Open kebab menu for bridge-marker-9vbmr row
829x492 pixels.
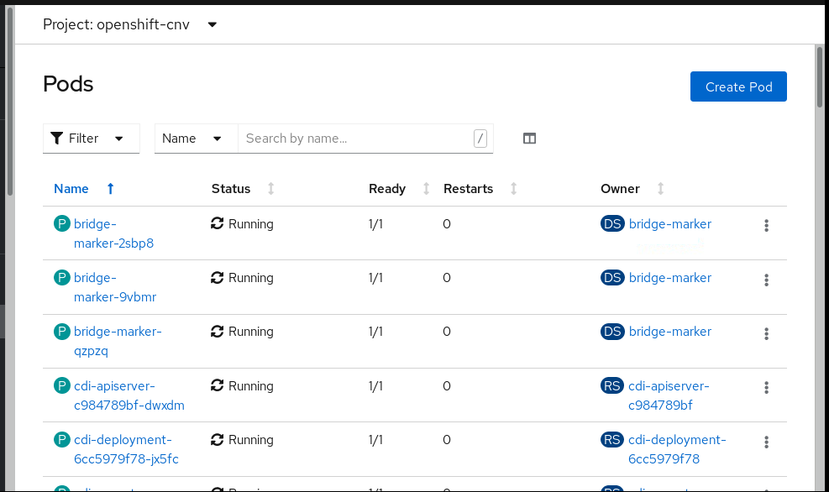[x=766, y=280]
